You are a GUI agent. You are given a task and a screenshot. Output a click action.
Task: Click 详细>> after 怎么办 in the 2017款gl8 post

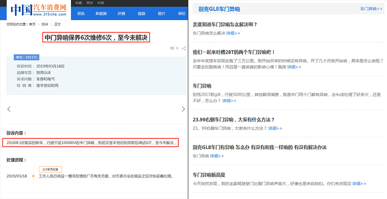coord(229,101)
